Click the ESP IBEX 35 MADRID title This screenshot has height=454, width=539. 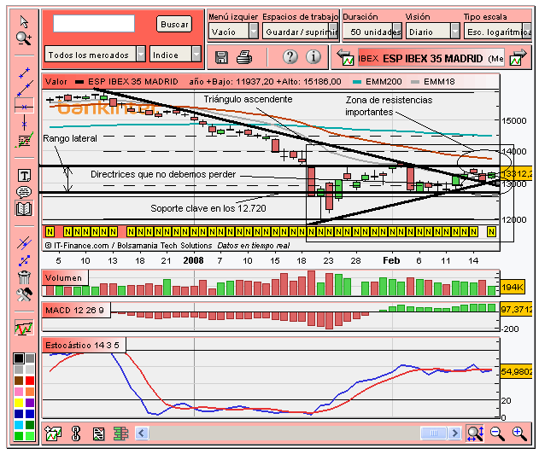click(432, 59)
